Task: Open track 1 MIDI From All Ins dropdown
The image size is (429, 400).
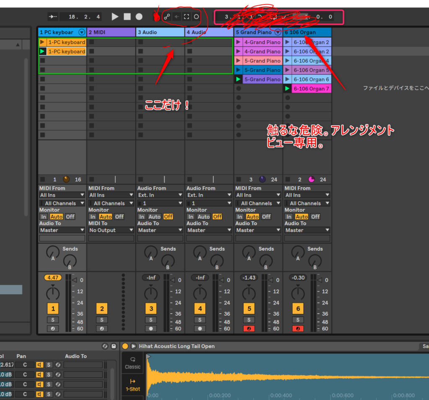Action: click(62, 195)
